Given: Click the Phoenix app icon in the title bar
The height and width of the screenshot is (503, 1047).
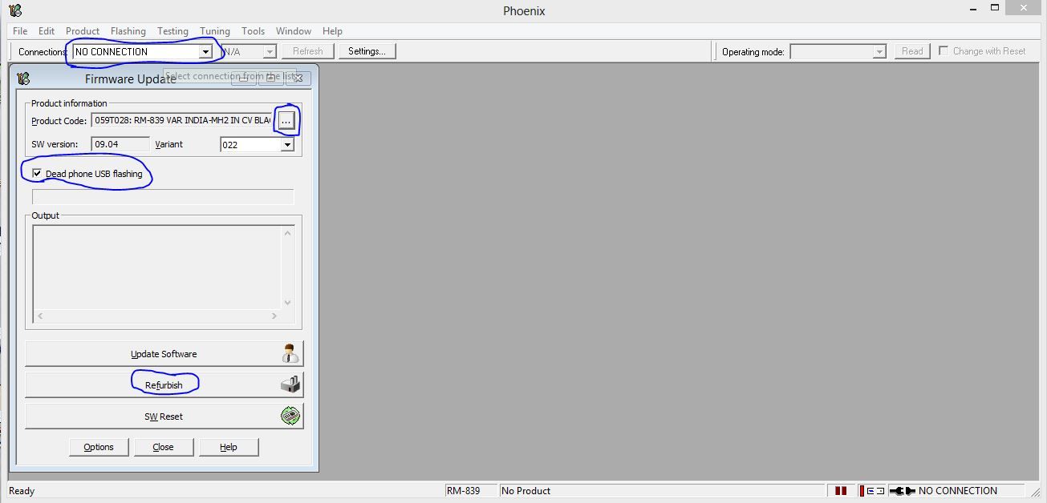Looking at the screenshot, I should tap(14, 10).
